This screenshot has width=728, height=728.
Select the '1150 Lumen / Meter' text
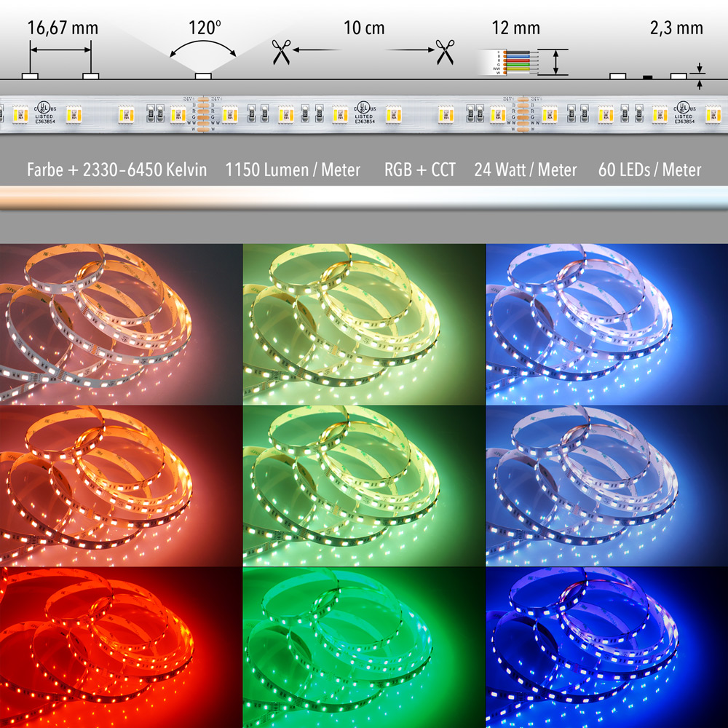293,170
